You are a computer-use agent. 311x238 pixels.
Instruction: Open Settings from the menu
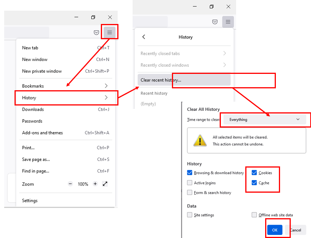(x=30, y=201)
